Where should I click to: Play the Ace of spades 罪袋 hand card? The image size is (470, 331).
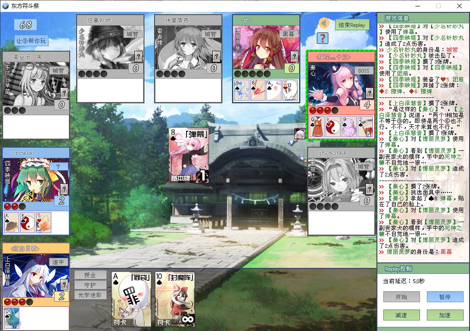tap(131, 299)
